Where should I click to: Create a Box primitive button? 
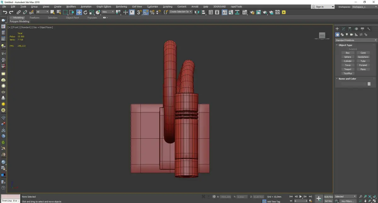click(x=348, y=53)
